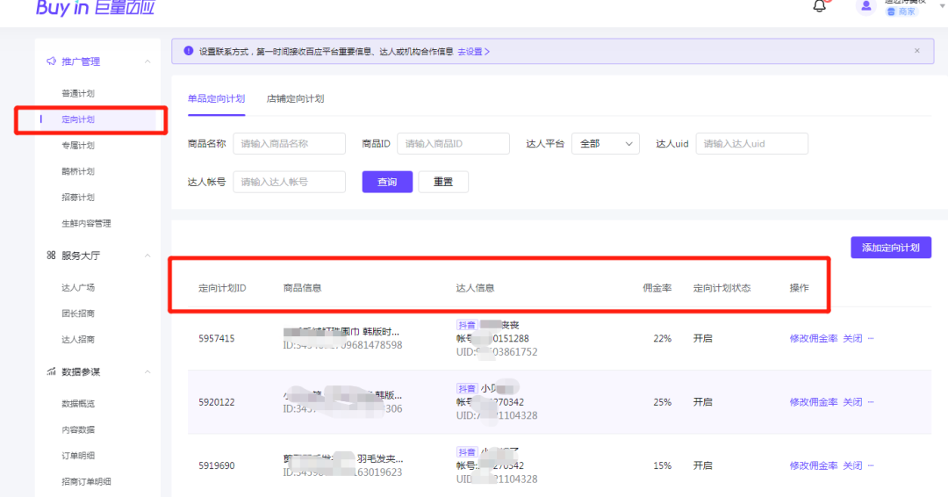Open 招募计划 in the sidebar
The image size is (948, 497).
(x=78, y=197)
